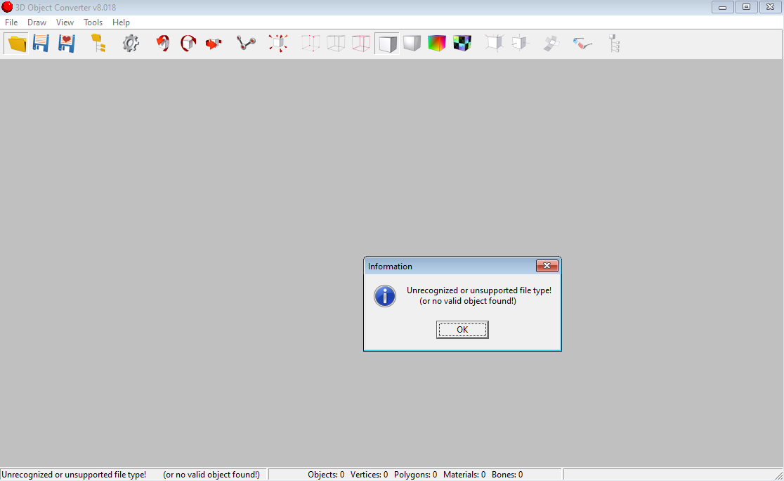
Task: Click the cube with normals lines icon
Action: (494, 44)
